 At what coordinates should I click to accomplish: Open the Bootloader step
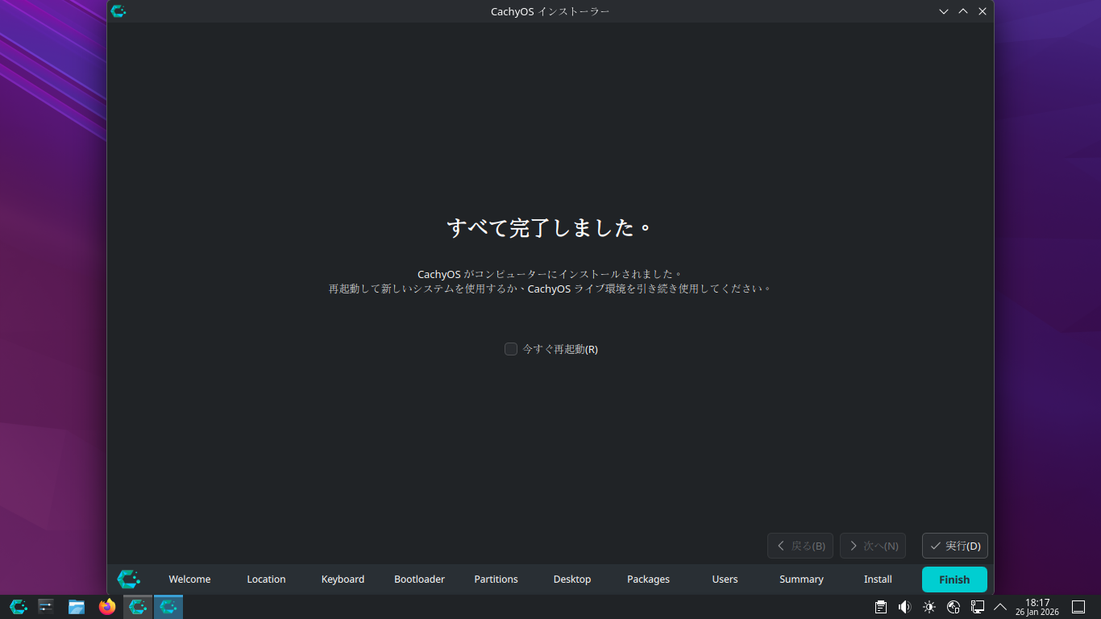419,580
